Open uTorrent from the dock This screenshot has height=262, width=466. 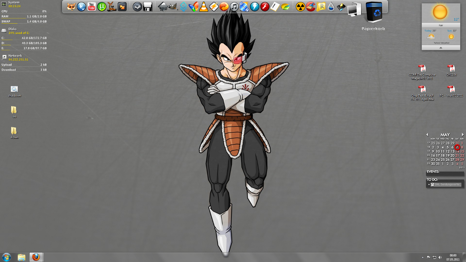(102, 7)
